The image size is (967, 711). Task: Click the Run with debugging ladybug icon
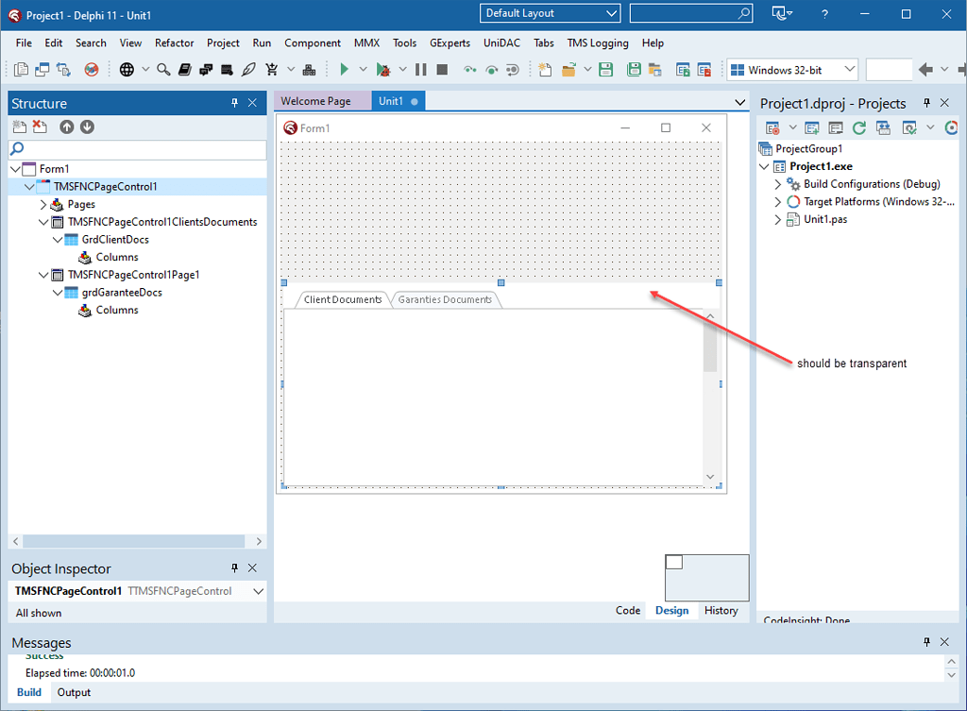click(383, 70)
